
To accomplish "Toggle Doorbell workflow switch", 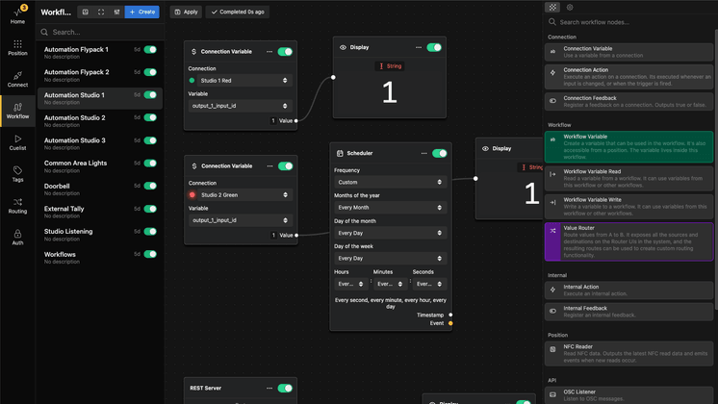I will point(150,186).
